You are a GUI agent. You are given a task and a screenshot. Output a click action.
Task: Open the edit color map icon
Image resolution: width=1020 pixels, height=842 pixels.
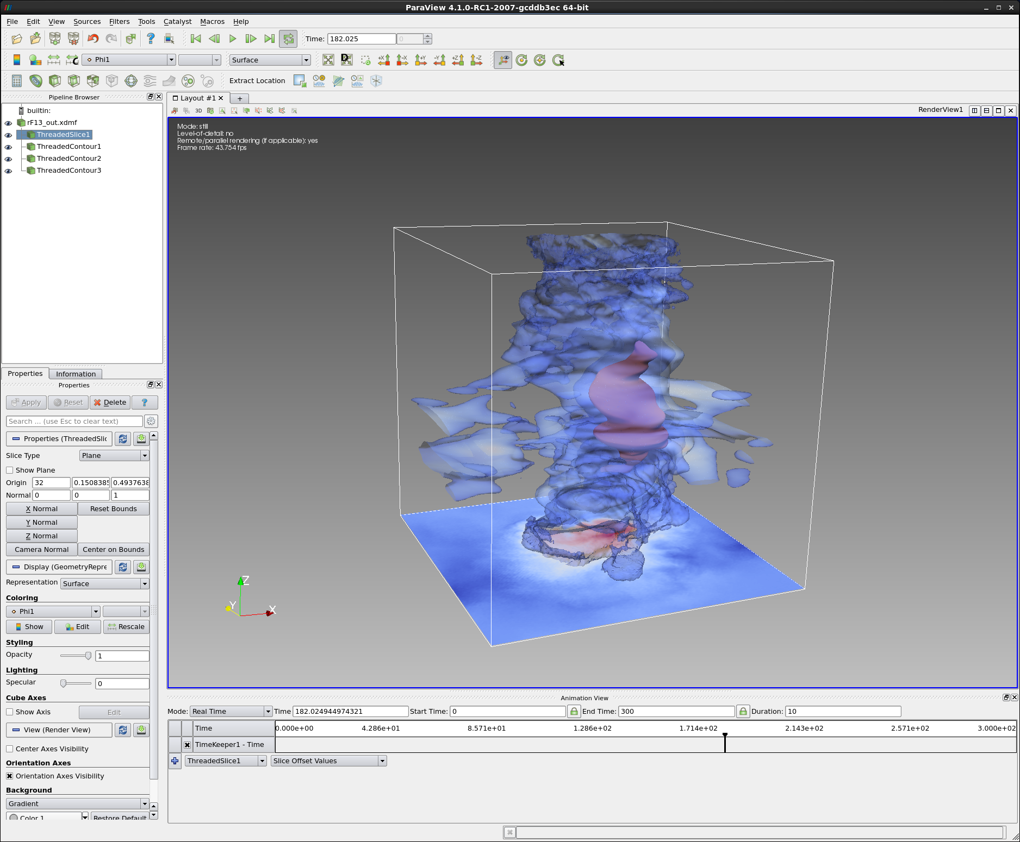point(35,60)
